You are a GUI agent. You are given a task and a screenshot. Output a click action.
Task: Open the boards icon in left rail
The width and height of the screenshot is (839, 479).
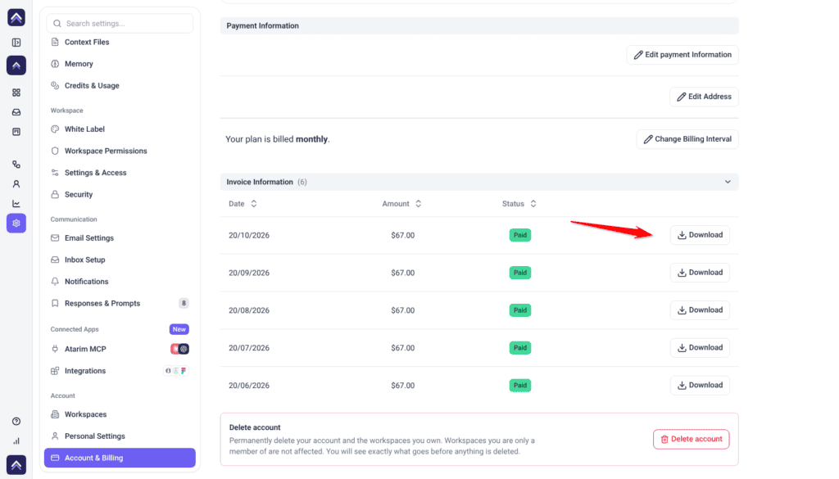point(16,132)
